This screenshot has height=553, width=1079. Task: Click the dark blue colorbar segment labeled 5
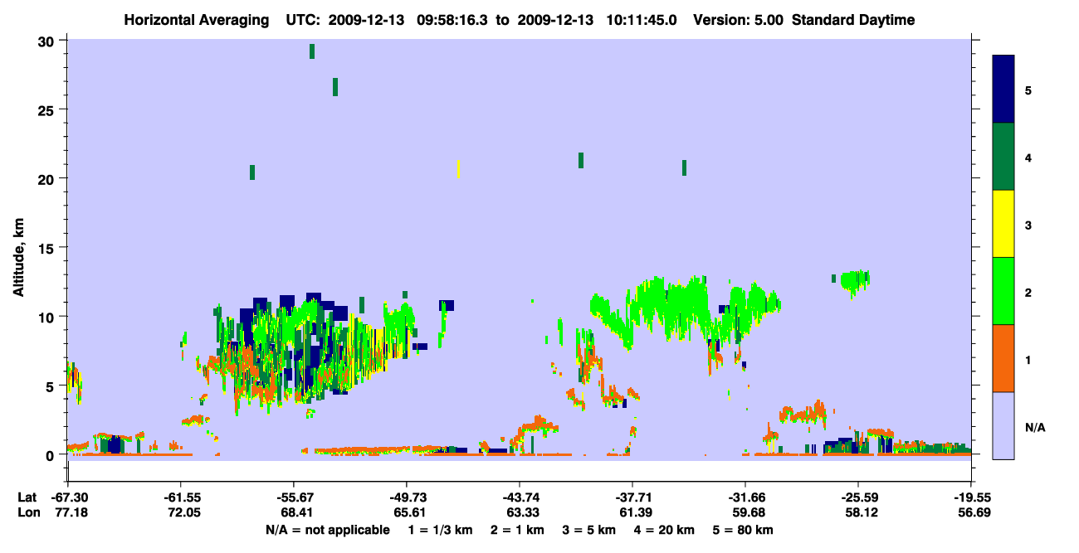[1003, 90]
